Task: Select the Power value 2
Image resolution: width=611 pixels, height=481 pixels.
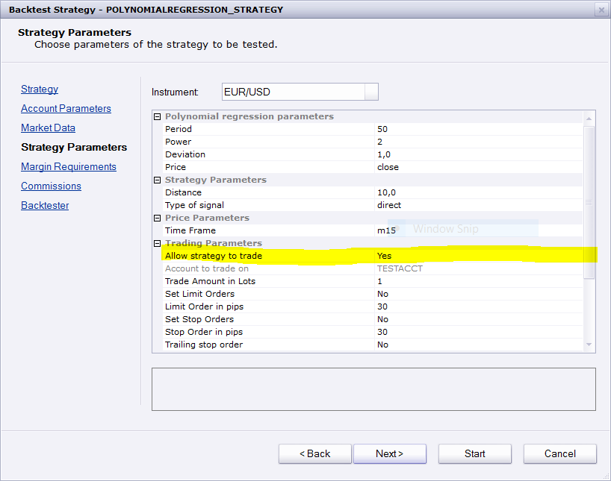Action: tap(479, 142)
